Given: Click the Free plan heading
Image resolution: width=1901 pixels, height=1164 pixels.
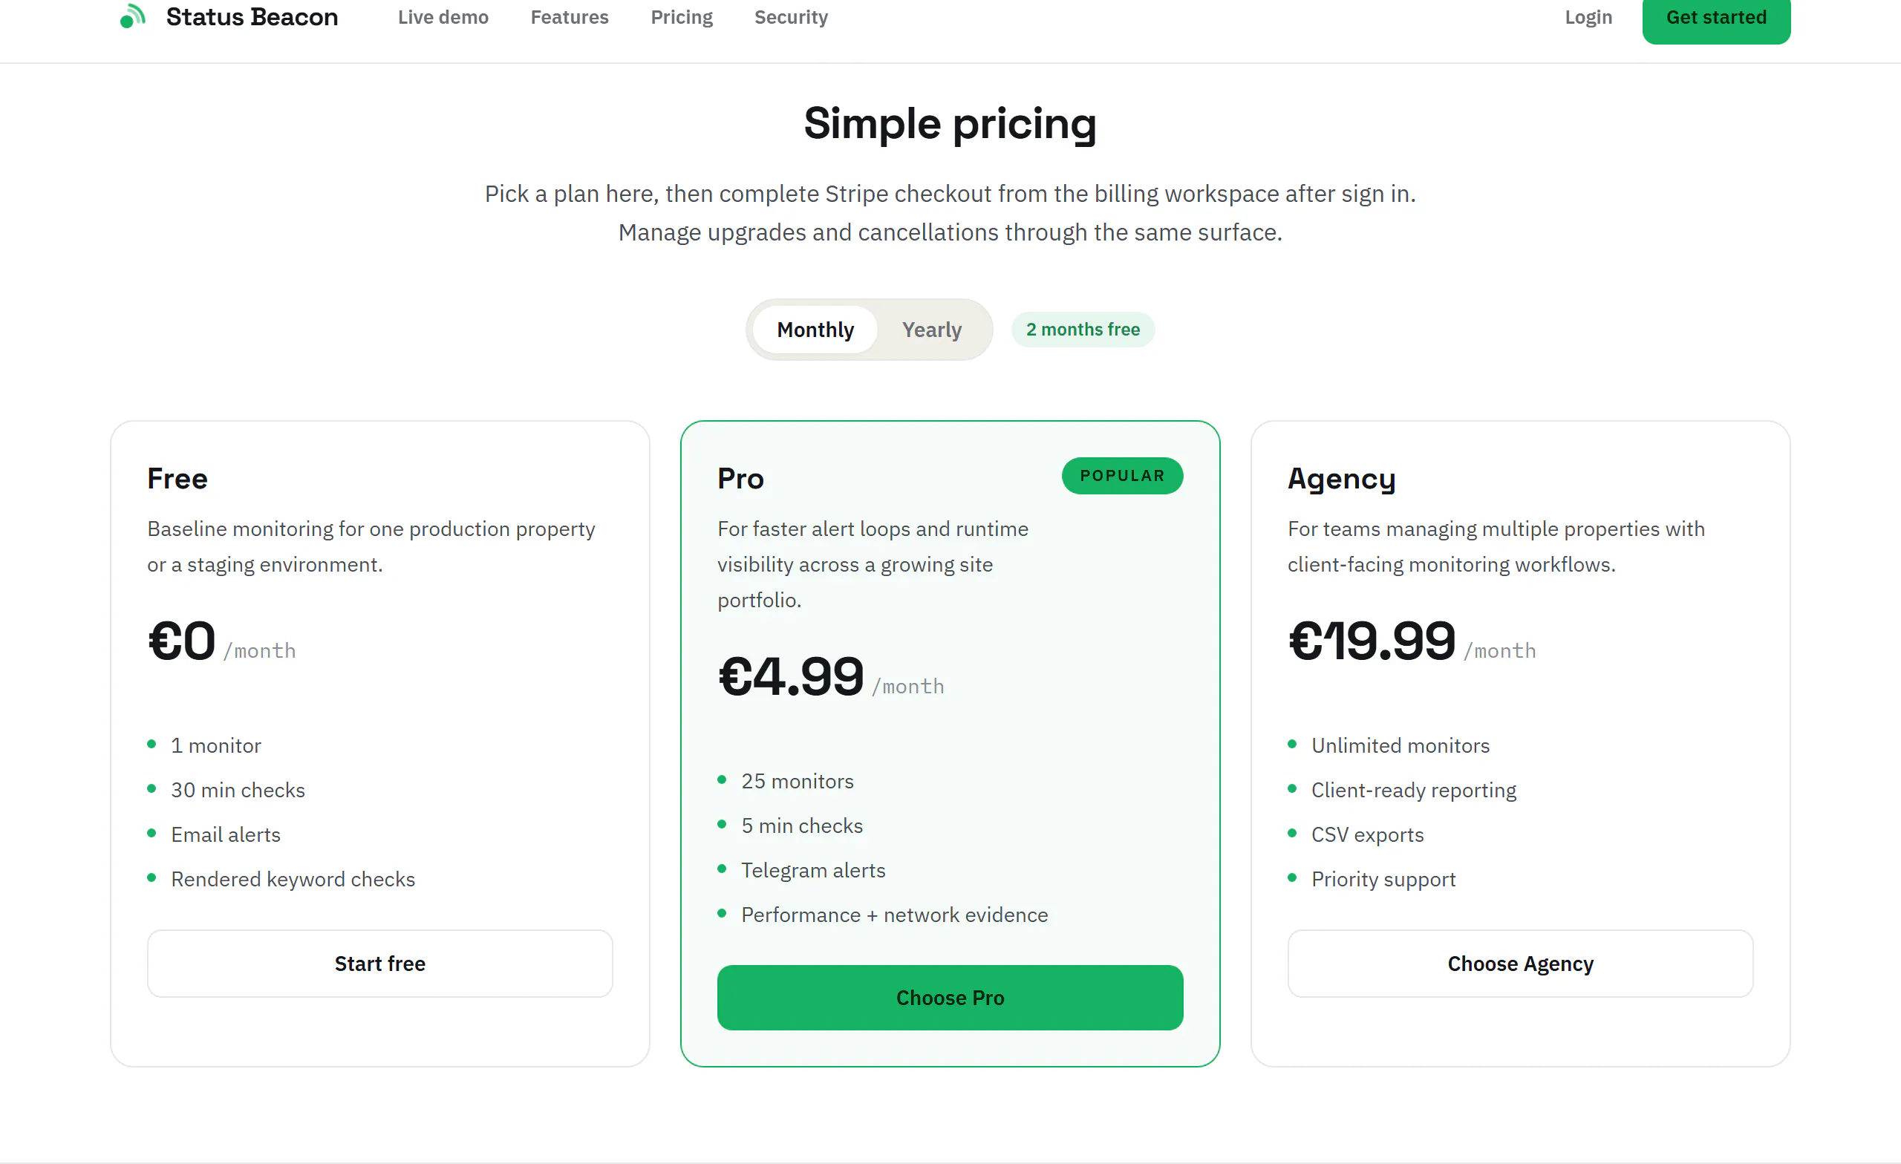Looking at the screenshot, I should tap(177, 478).
